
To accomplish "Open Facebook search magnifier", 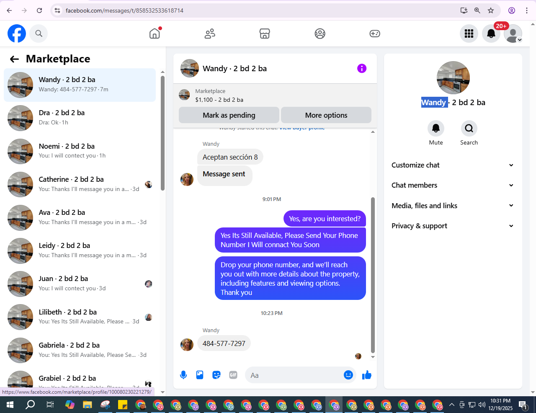I will 39,34.
